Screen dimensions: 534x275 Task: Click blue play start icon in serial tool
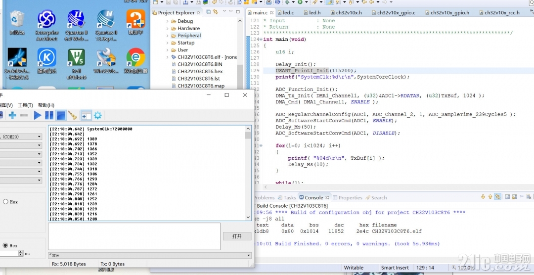pyautogui.click(x=38, y=116)
